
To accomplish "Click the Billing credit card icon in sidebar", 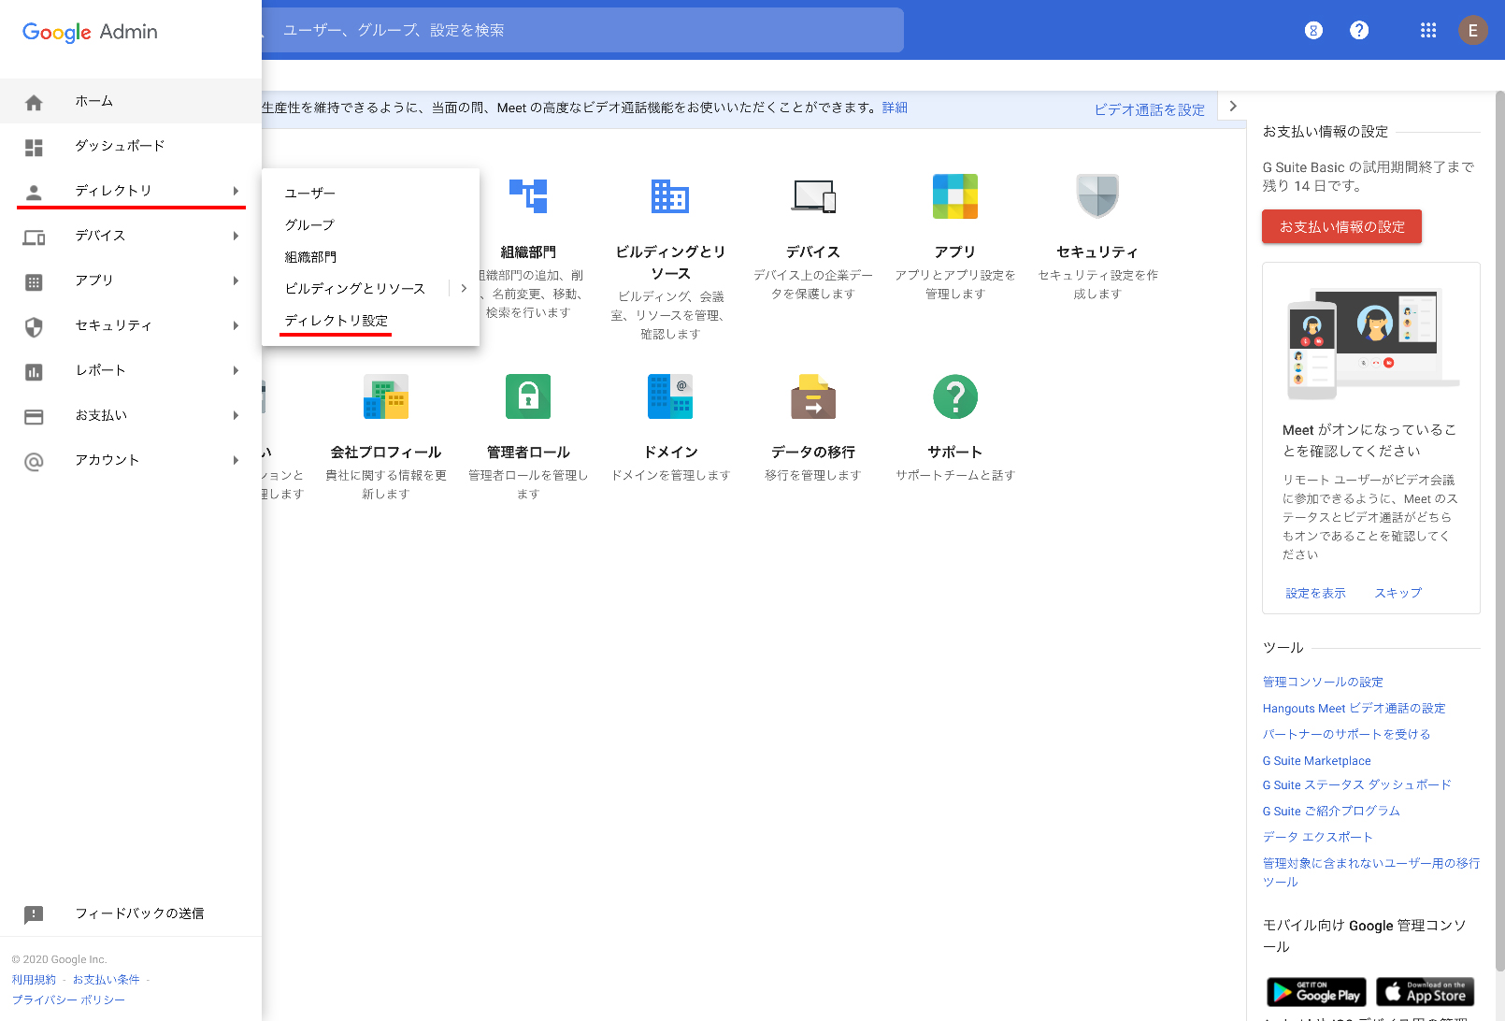I will (x=34, y=416).
